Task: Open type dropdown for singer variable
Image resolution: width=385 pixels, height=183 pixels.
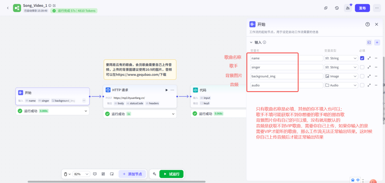Action: coord(341,67)
